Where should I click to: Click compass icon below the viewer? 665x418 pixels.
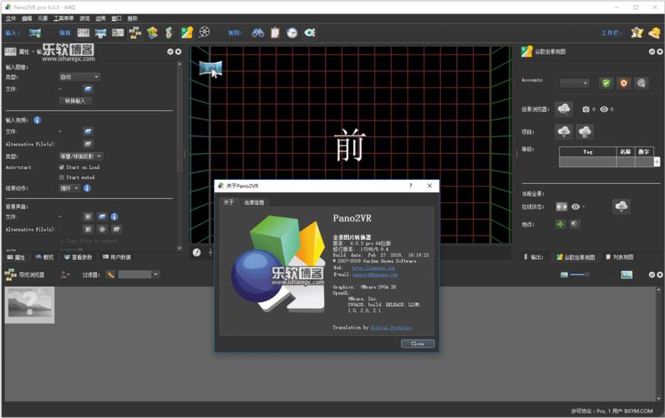tap(196, 252)
